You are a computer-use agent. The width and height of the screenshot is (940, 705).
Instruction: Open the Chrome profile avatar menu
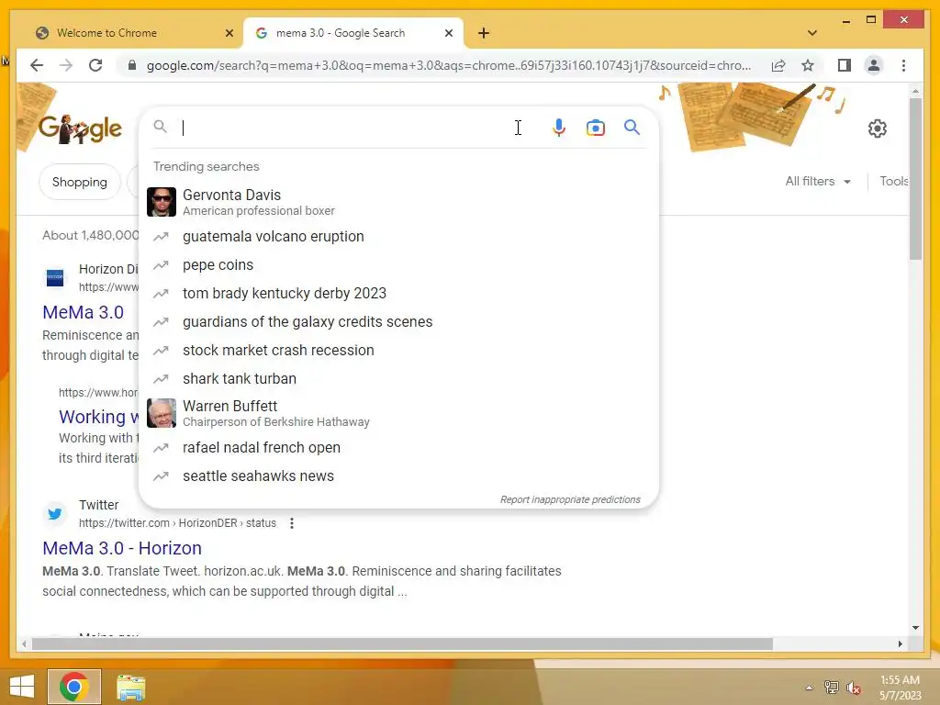click(874, 65)
